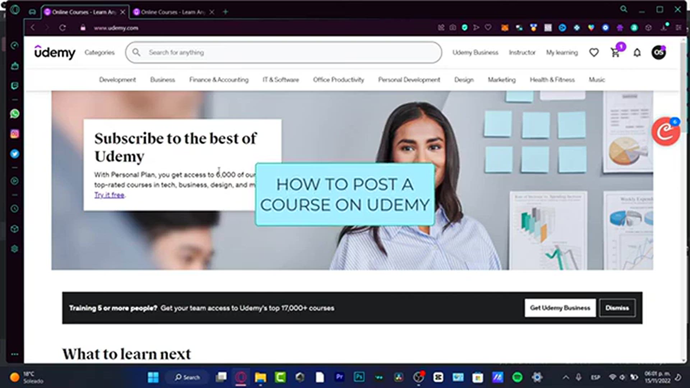This screenshot has height=388, width=690.
Task: Dismiss the training banner
Action: coord(617,308)
